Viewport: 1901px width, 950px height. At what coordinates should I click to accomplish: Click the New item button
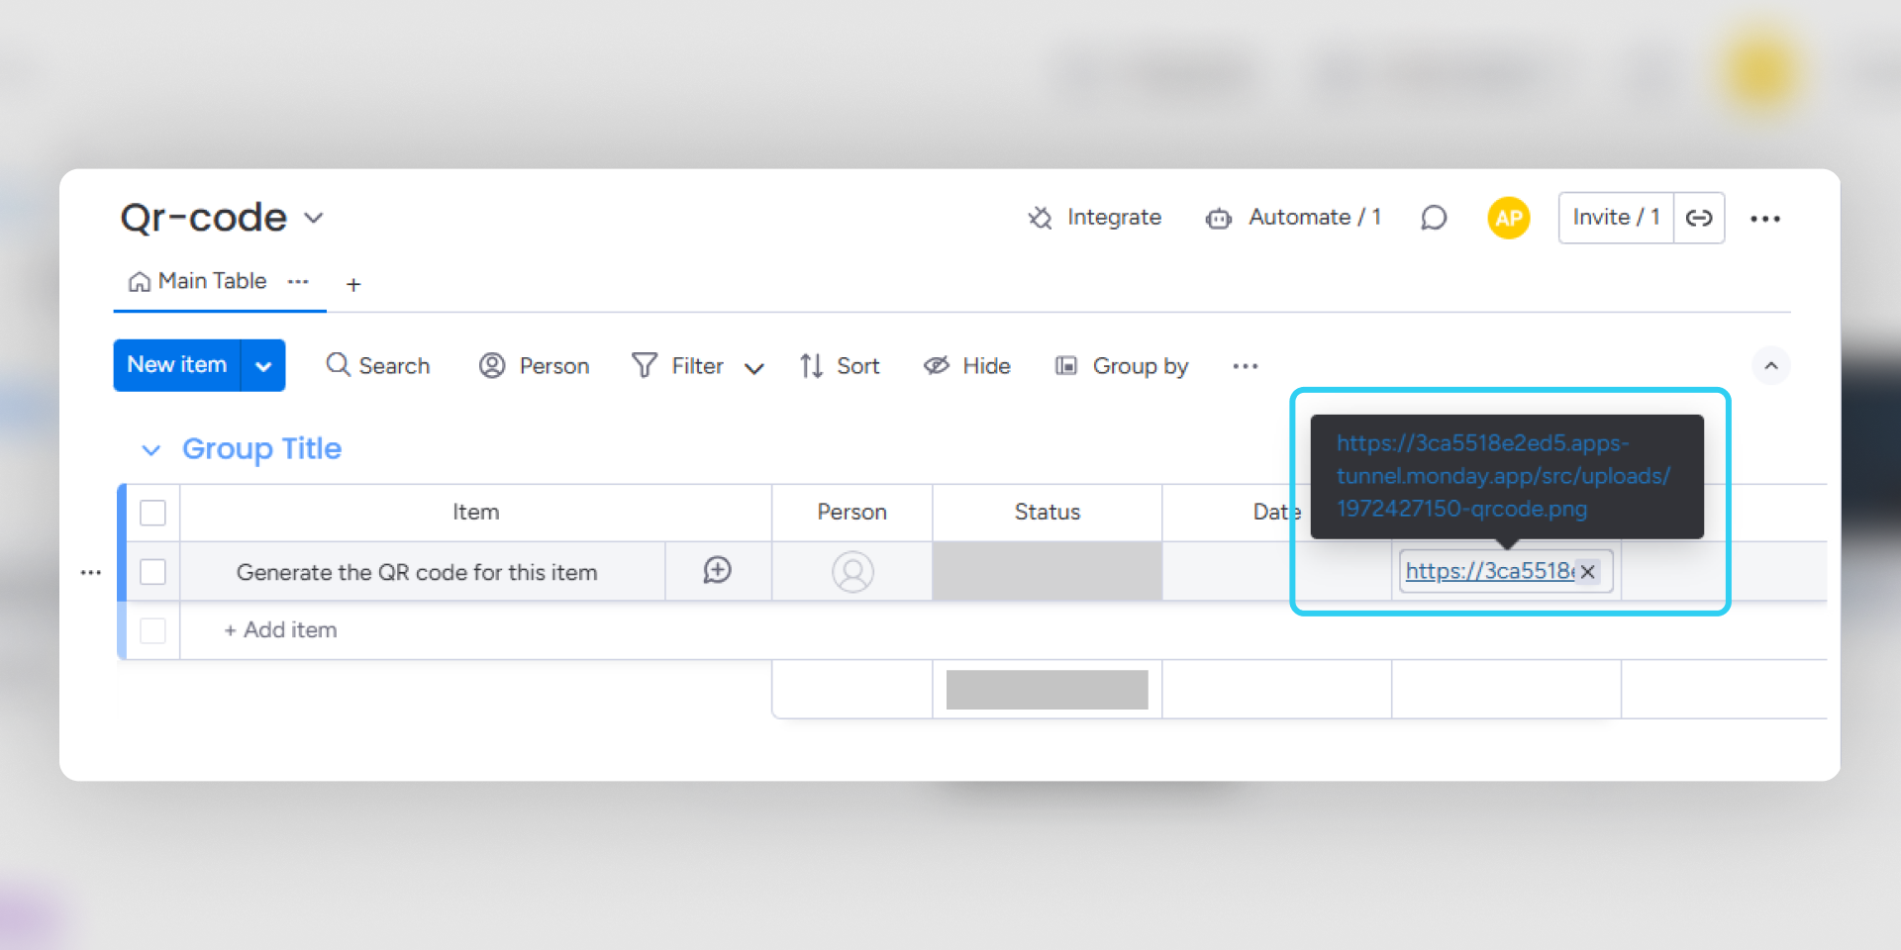click(177, 365)
